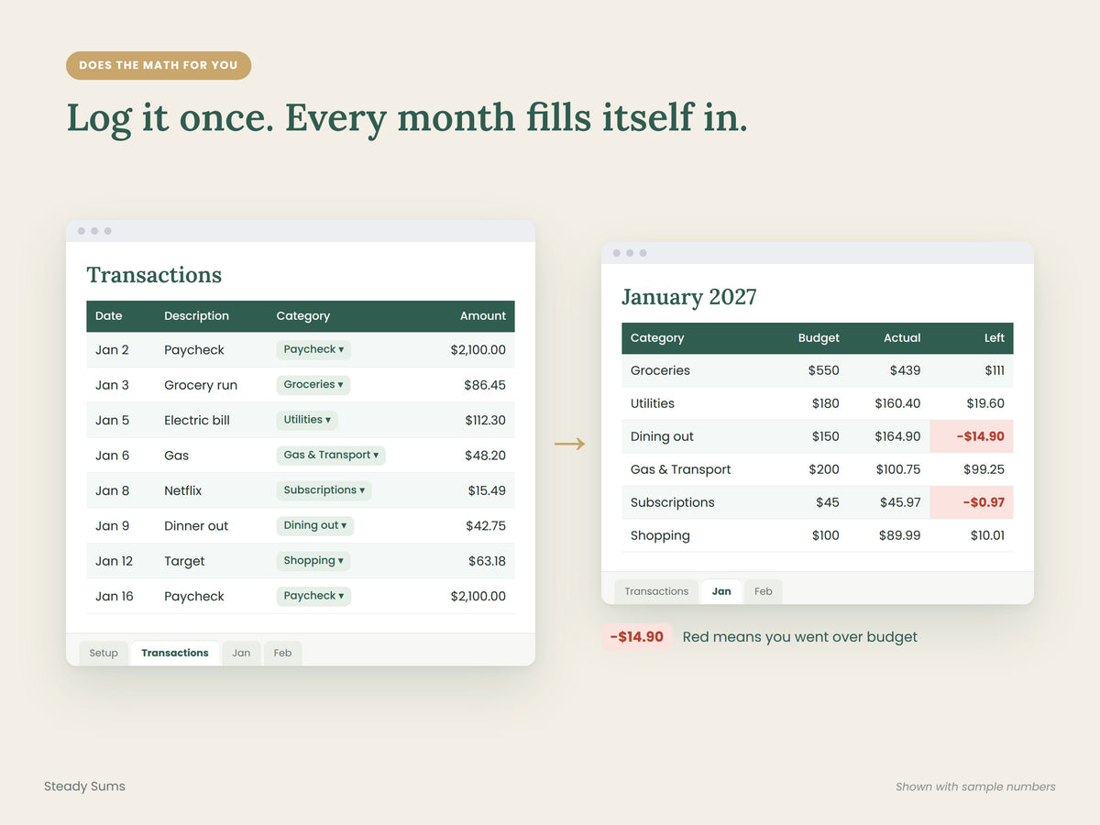Click the Electric bill description

(x=197, y=420)
